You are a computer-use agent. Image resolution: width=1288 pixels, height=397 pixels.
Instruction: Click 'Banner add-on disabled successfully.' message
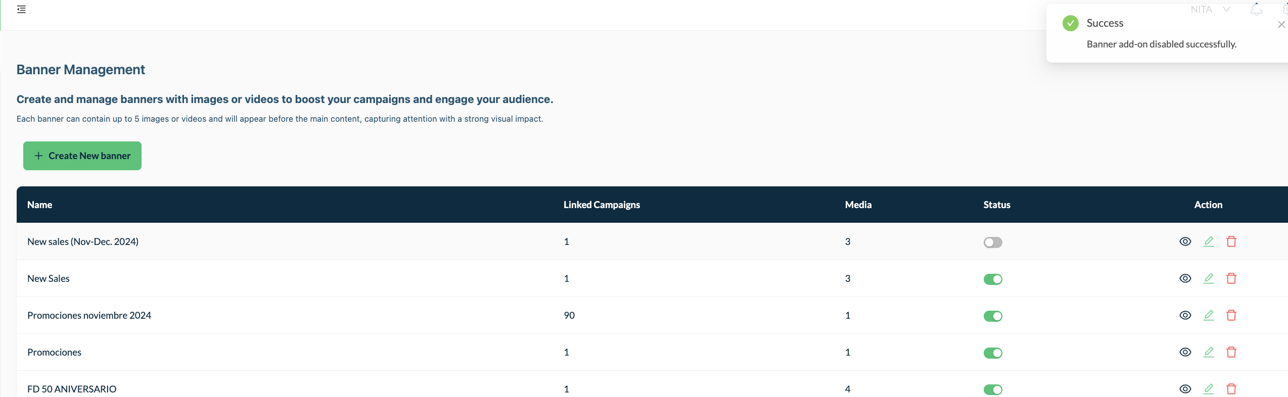(x=1162, y=44)
